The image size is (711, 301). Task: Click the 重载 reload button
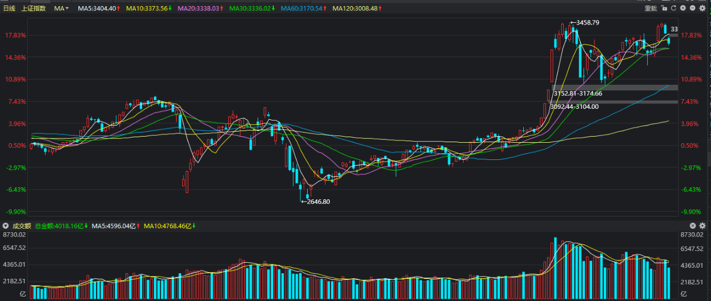click(x=650, y=8)
